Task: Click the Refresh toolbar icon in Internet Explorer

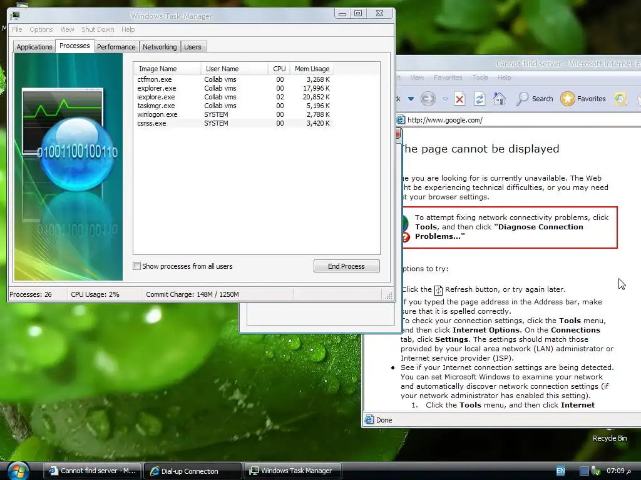Action: coord(479,99)
